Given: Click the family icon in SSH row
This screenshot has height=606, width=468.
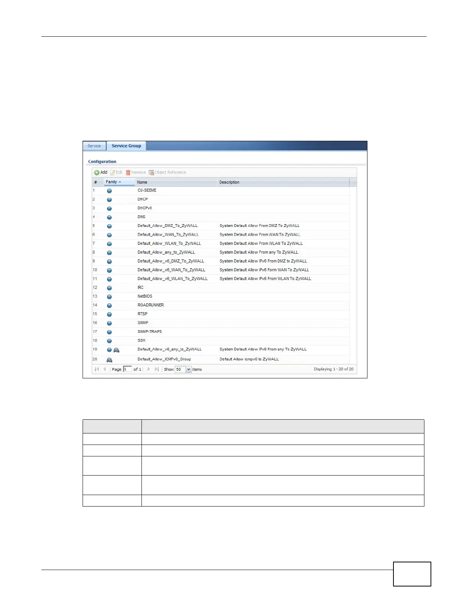Looking at the screenshot, I should (109, 341).
